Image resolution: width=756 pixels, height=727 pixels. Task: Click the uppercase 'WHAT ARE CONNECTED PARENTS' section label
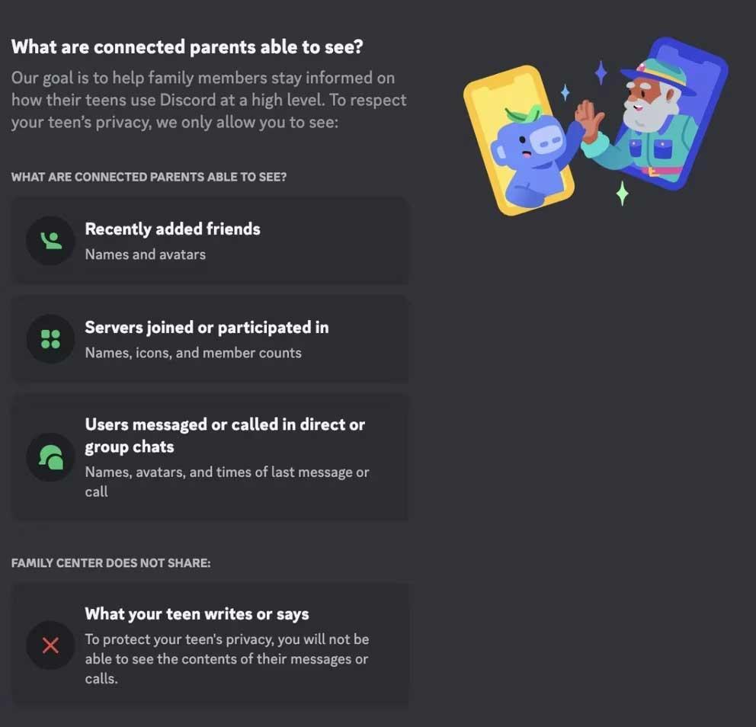point(149,177)
